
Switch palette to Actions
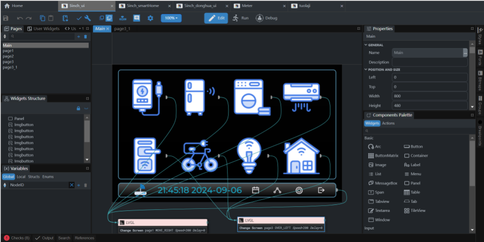[x=388, y=123]
